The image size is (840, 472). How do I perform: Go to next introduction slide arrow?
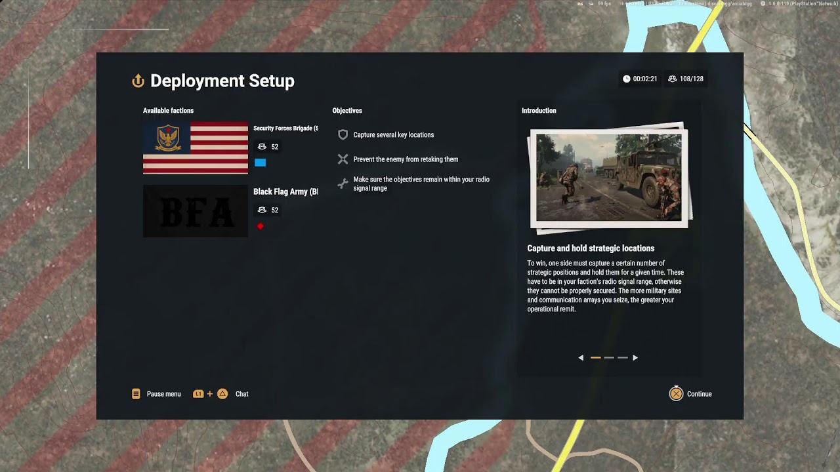635,358
